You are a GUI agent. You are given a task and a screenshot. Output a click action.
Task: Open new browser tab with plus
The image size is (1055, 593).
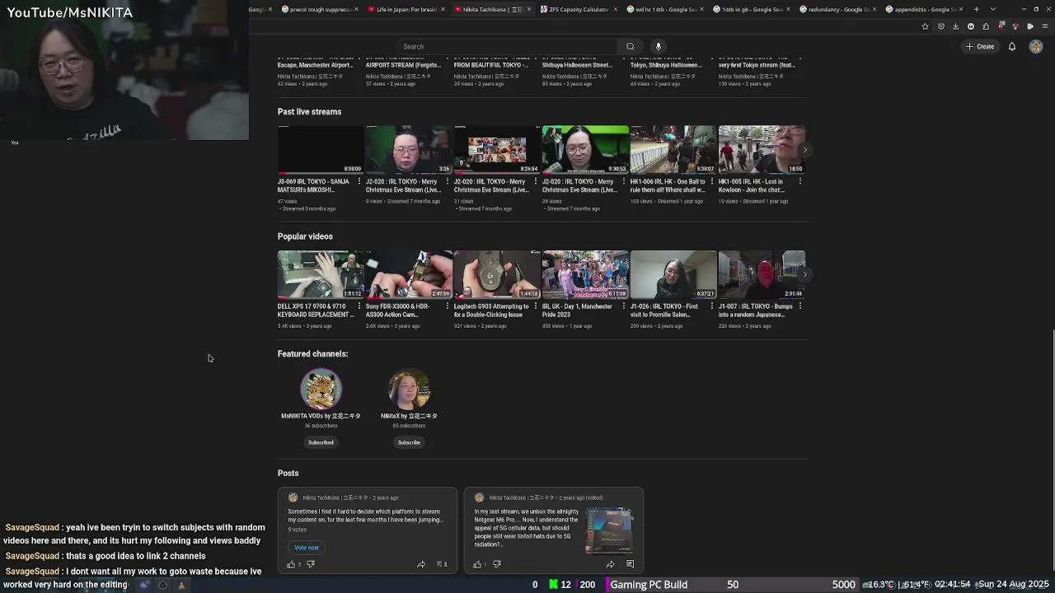[977, 9]
